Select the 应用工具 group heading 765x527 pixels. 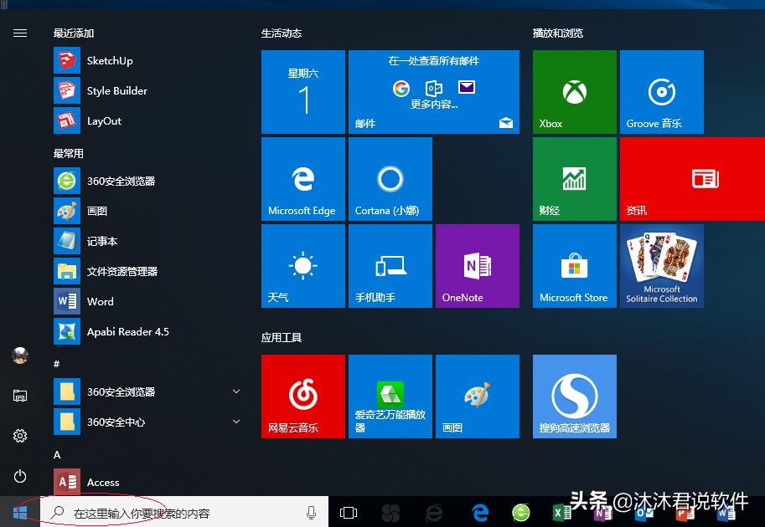(x=282, y=338)
